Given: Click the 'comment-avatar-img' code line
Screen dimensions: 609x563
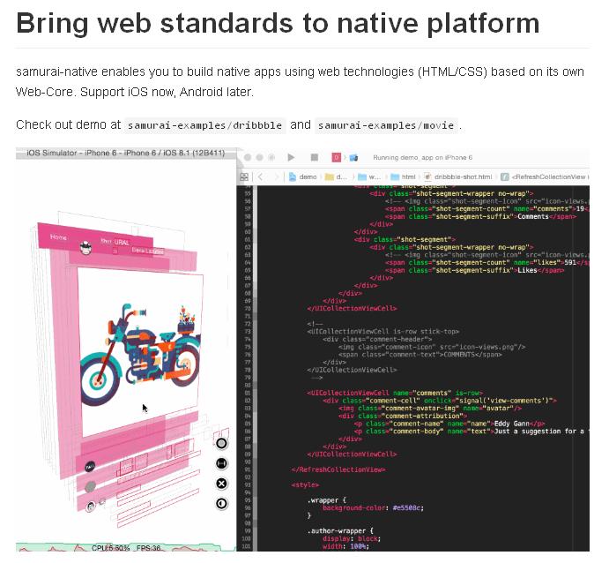Looking at the screenshot, I should pyautogui.click(x=429, y=409).
